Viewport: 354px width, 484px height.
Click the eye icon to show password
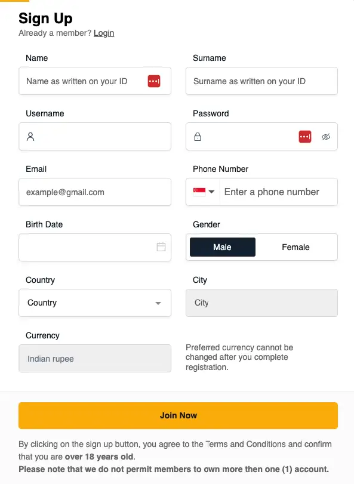[x=326, y=136]
